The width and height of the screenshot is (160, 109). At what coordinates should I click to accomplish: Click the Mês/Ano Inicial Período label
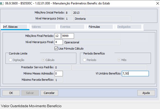point(50,12)
